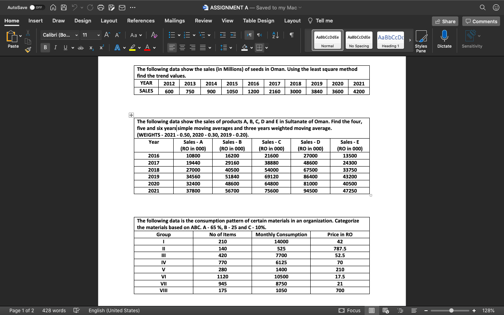
Task: Click the Share button
Action: pyautogui.click(x=445, y=21)
